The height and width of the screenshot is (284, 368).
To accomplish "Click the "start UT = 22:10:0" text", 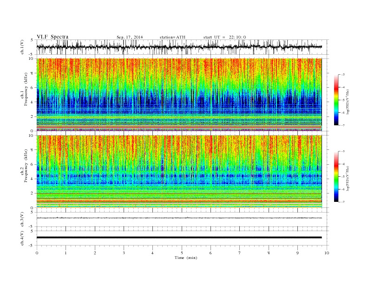I will pos(224,37).
